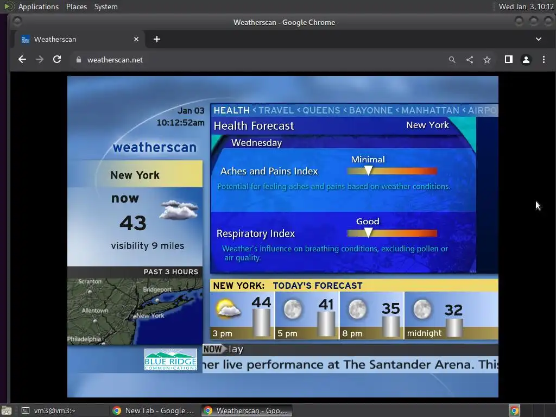
Task: Click the current temperature 43
Action: (x=133, y=223)
